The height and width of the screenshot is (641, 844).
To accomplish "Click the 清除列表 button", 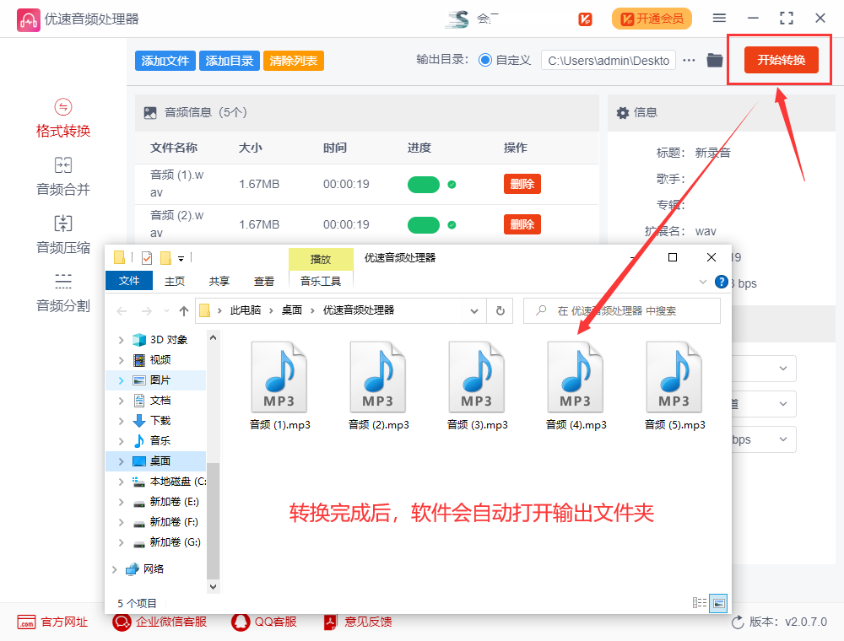I will coord(294,61).
